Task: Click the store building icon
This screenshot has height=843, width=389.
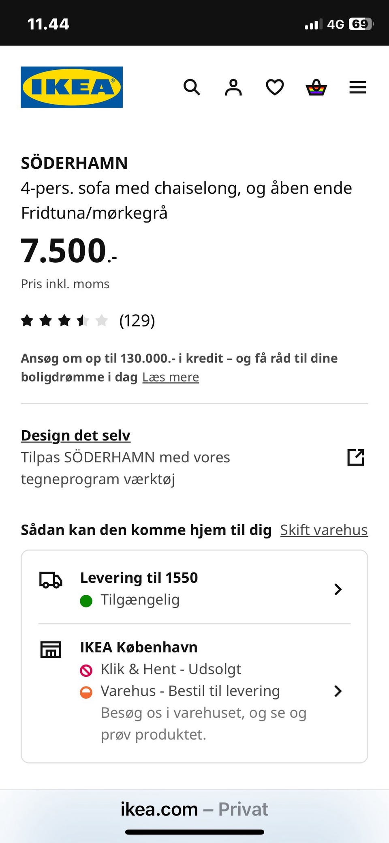Action: (51, 649)
